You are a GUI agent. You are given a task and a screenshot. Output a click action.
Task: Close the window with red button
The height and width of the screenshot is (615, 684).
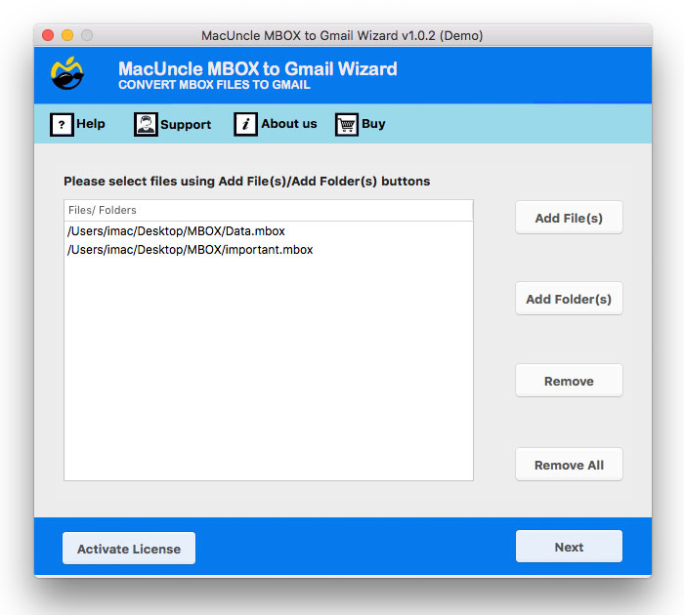coord(48,35)
